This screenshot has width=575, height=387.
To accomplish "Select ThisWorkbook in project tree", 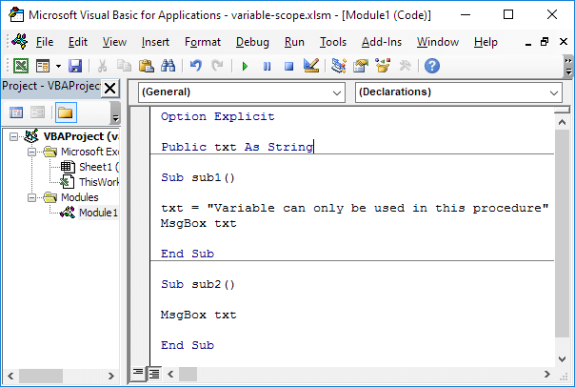I will coord(97,182).
